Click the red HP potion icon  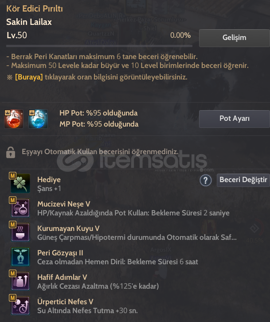(14, 119)
